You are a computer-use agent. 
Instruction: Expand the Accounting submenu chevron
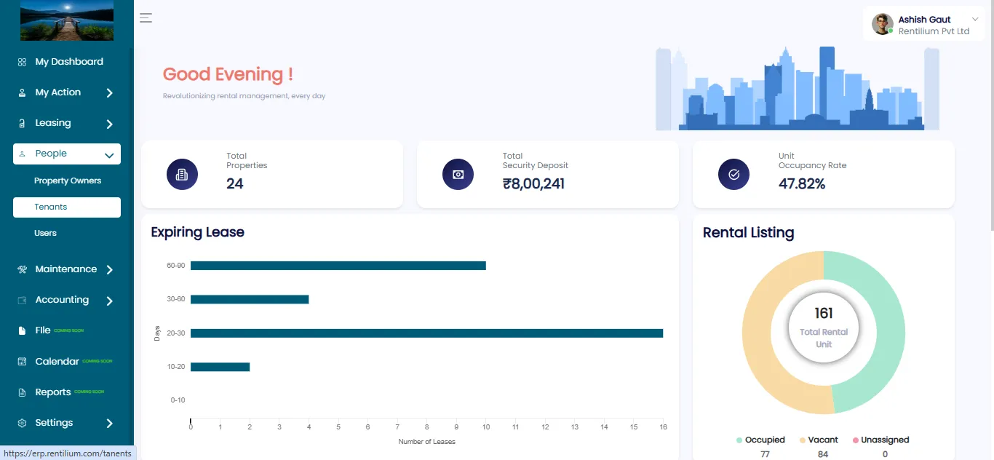pyautogui.click(x=109, y=301)
